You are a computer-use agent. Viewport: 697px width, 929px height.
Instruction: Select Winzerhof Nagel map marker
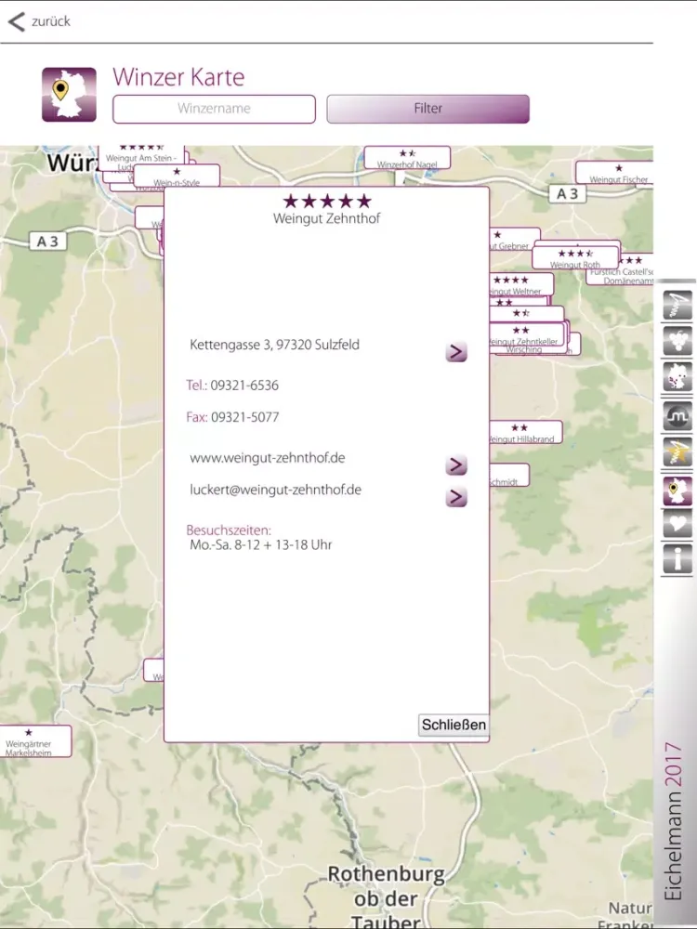click(x=407, y=158)
